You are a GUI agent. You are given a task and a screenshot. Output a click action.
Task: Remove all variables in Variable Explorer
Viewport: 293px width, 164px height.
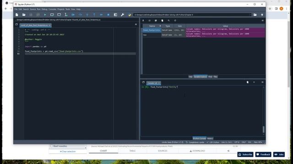pyautogui.click(x=162, y=20)
